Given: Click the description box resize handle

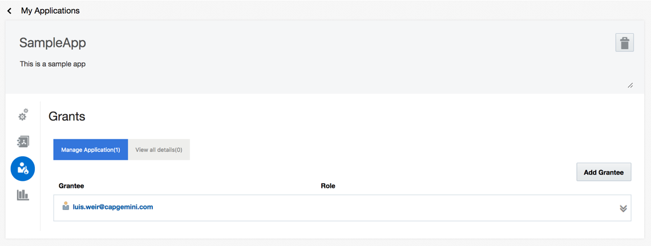Looking at the screenshot, I should (x=630, y=85).
